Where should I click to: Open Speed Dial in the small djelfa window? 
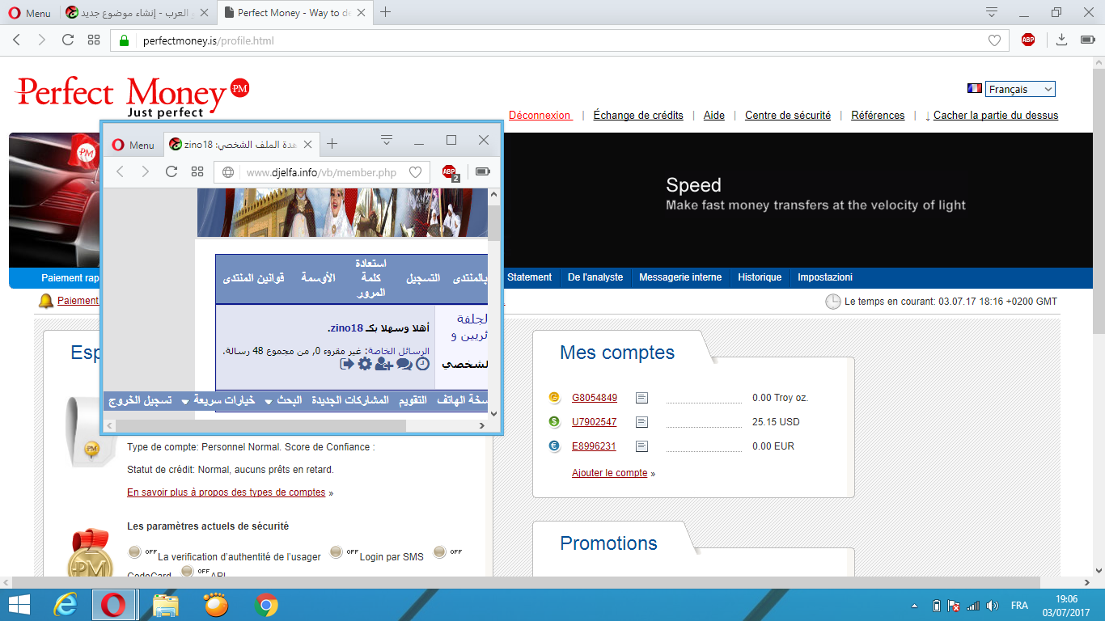point(197,171)
